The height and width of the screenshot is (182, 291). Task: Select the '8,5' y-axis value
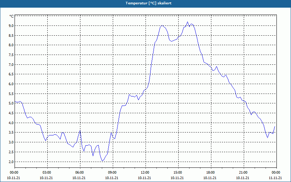[11, 35]
